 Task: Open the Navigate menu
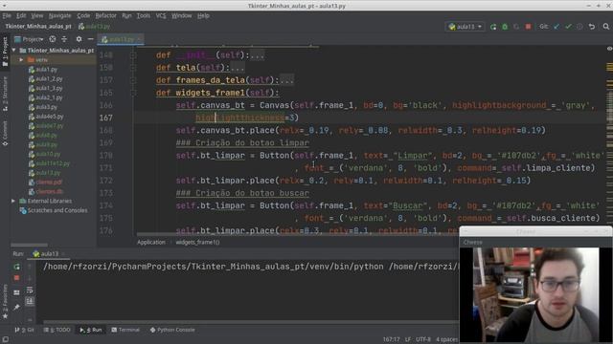[59, 15]
